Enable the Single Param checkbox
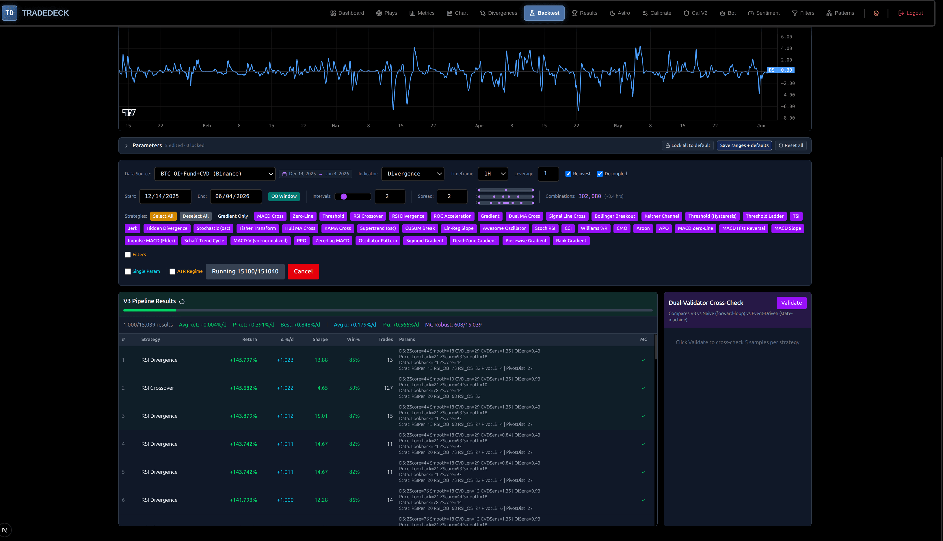This screenshot has height=541, width=943. click(x=128, y=272)
